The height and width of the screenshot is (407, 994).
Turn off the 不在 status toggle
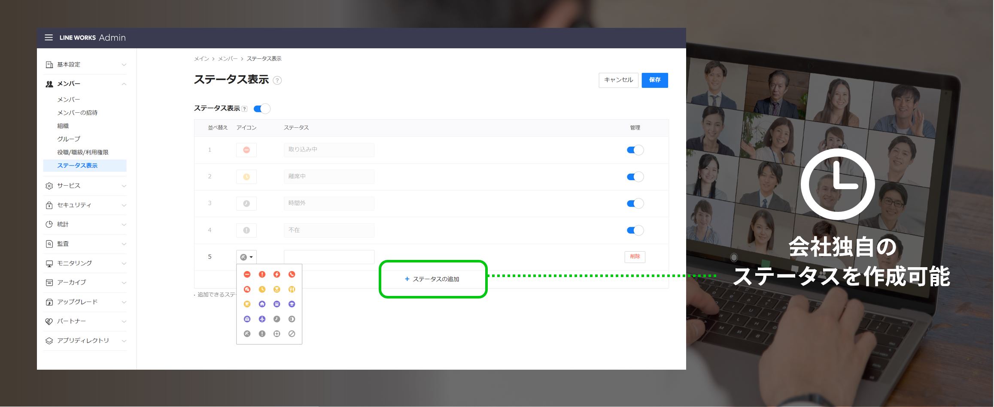pyautogui.click(x=635, y=230)
